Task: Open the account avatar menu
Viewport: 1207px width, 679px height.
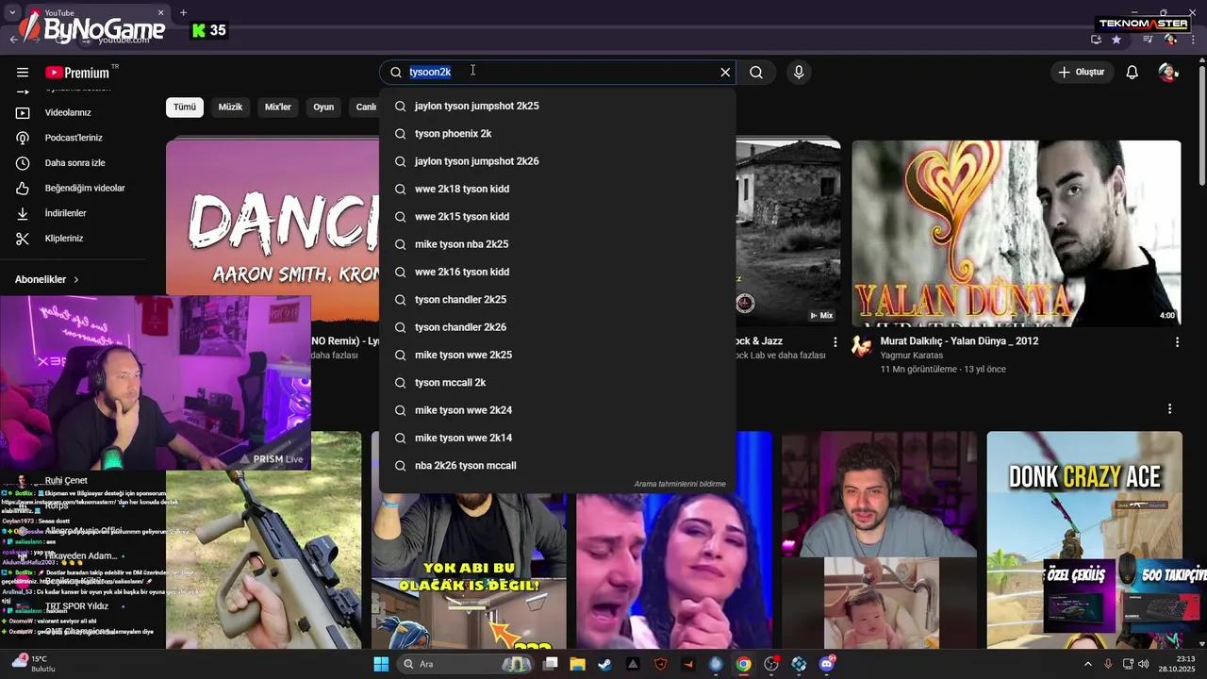Action: 1168,73
